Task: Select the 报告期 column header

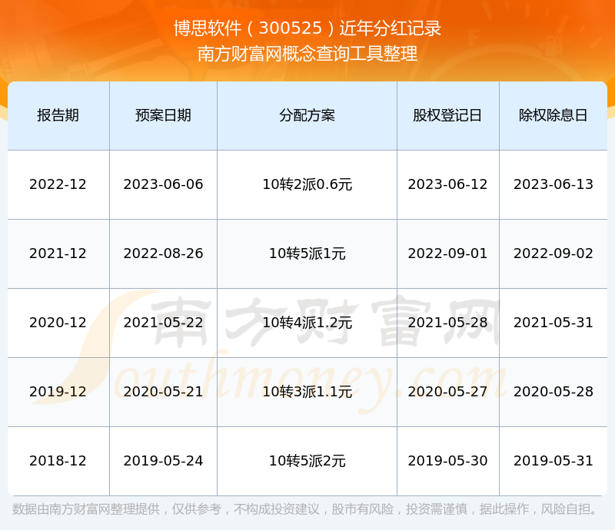Action: pyautogui.click(x=58, y=115)
